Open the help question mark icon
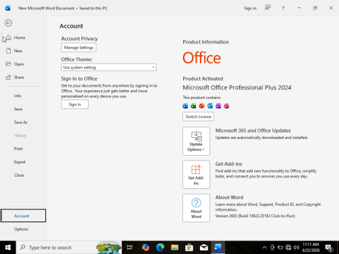Image resolution: width=339 pixels, height=254 pixels. tap(283, 8)
